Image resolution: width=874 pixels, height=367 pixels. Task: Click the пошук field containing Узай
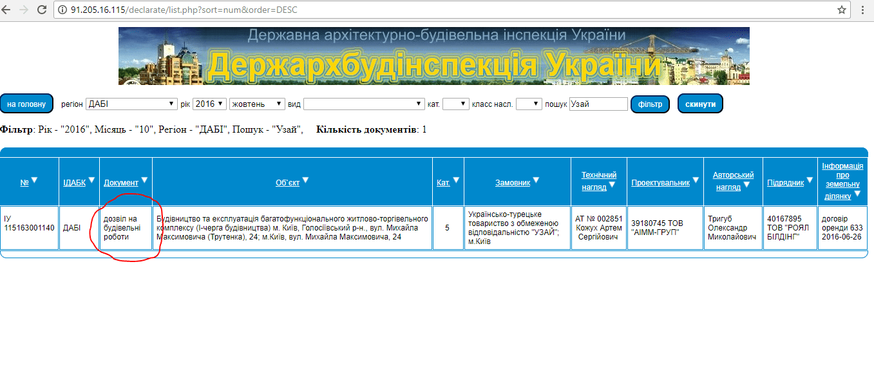click(x=598, y=104)
